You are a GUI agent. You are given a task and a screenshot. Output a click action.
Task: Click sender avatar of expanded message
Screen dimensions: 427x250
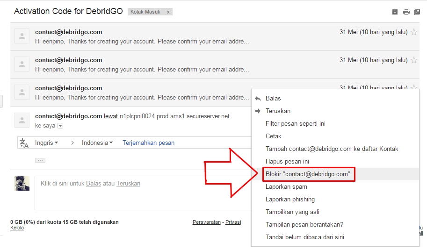(x=22, y=120)
